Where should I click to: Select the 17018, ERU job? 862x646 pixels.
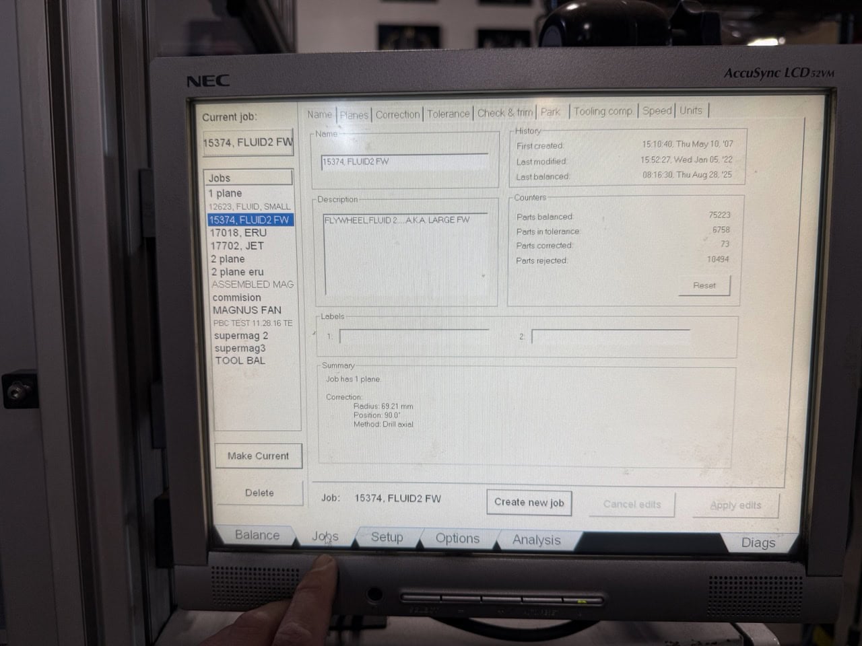coord(238,233)
